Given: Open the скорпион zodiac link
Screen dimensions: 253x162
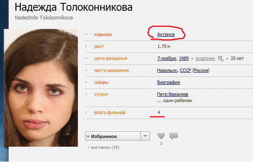Looking at the screenshot, I should [x=205, y=58].
